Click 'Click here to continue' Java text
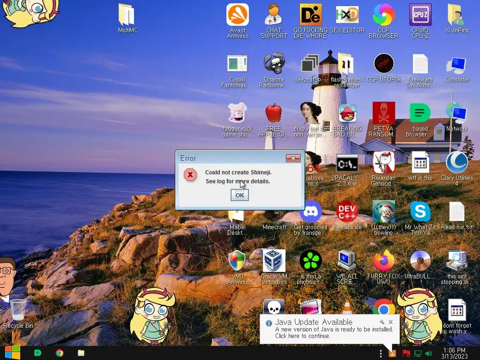 [x=302, y=336]
